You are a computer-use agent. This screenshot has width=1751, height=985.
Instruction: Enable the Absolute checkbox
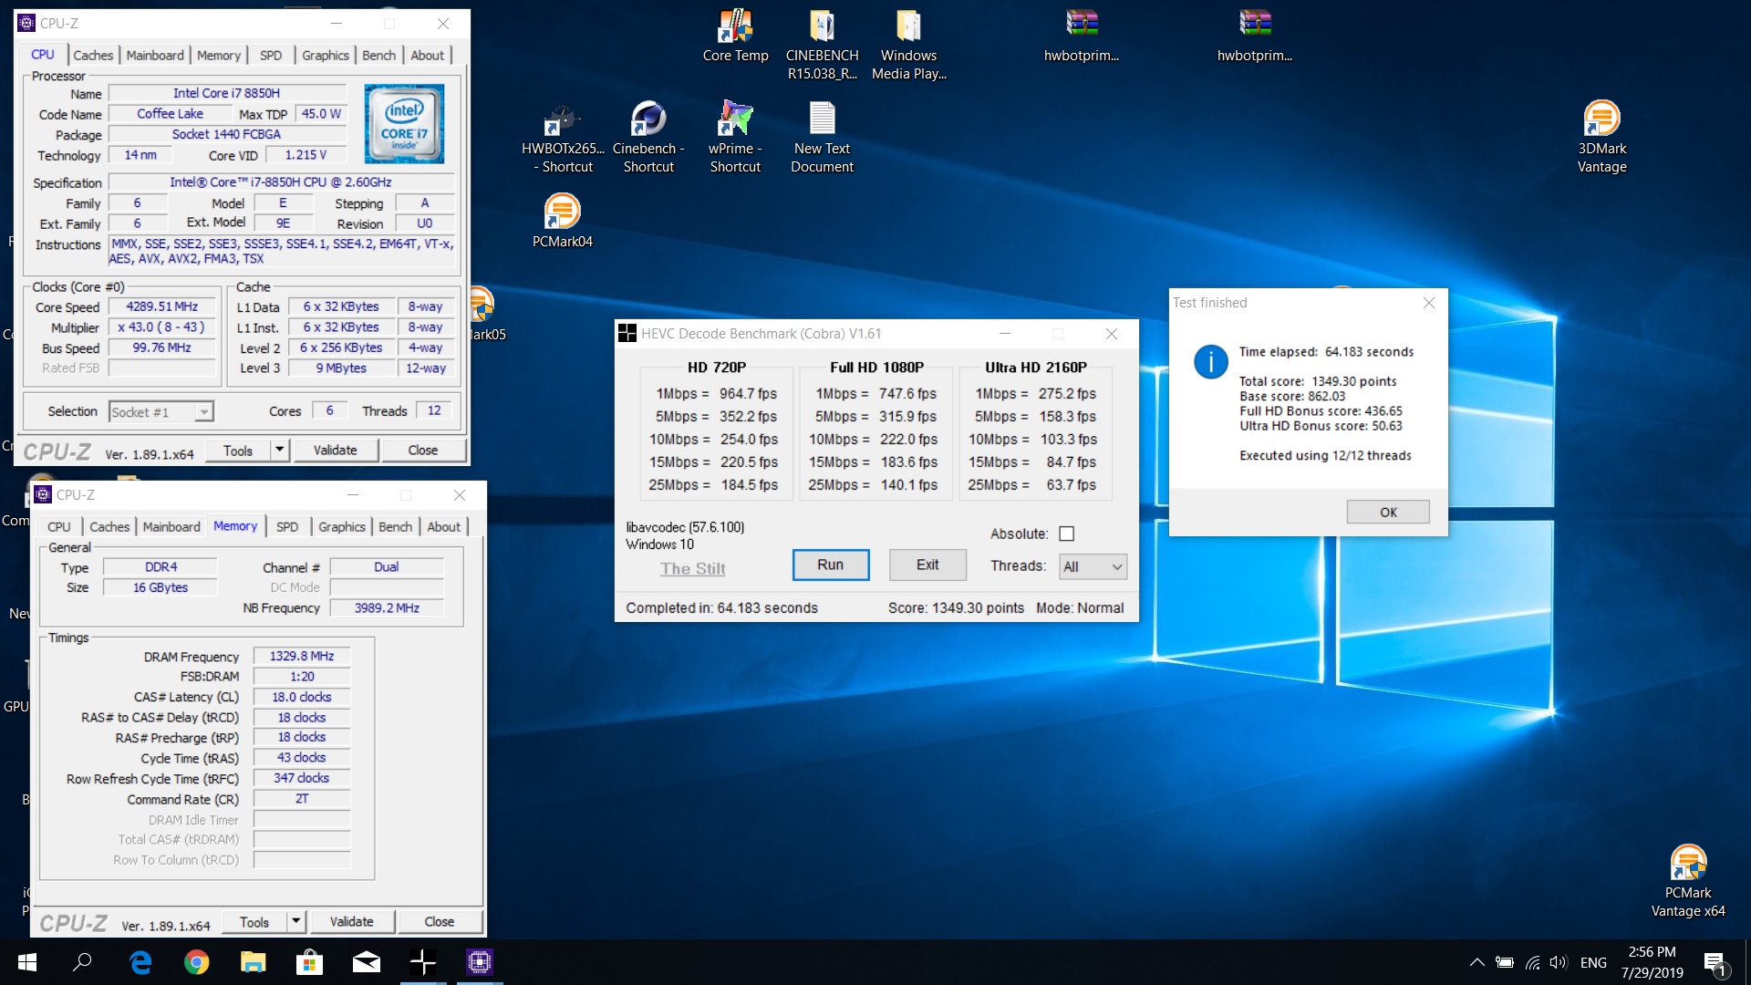(x=1066, y=534)
